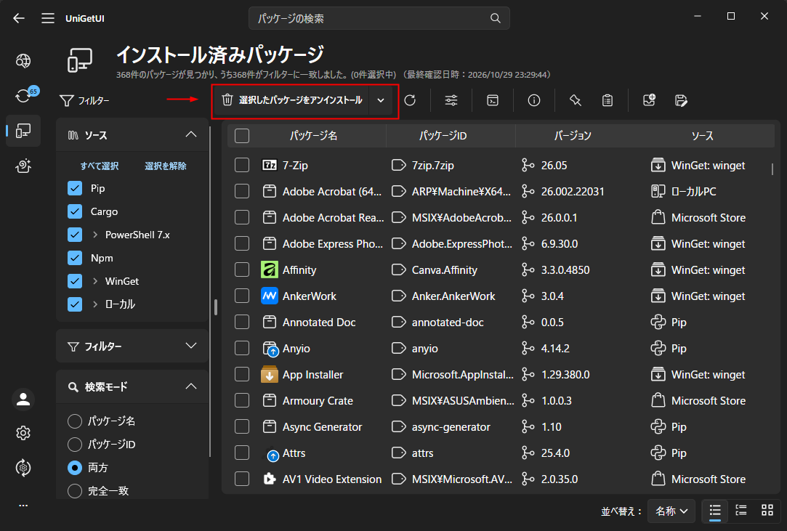Collapse the ソース section chevron

pyautogui.click(x=190, y=135)
